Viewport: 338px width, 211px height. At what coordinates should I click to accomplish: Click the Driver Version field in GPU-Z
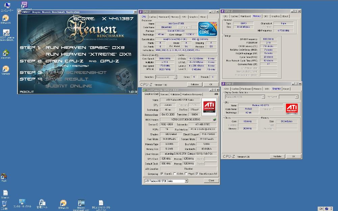tap(188, 154)
